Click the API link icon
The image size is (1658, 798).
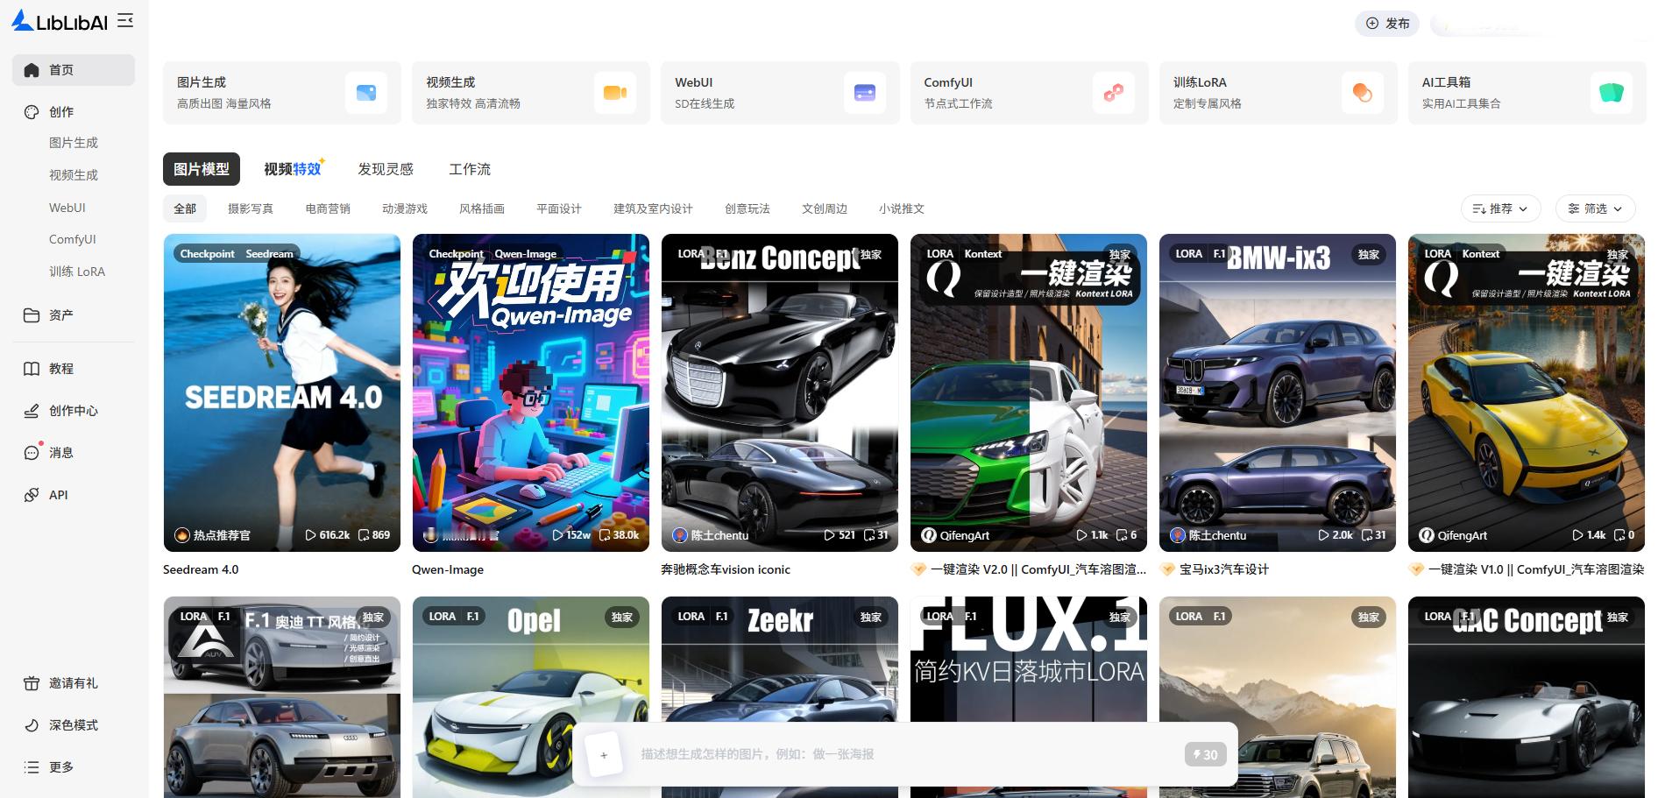tap(32, 495)
